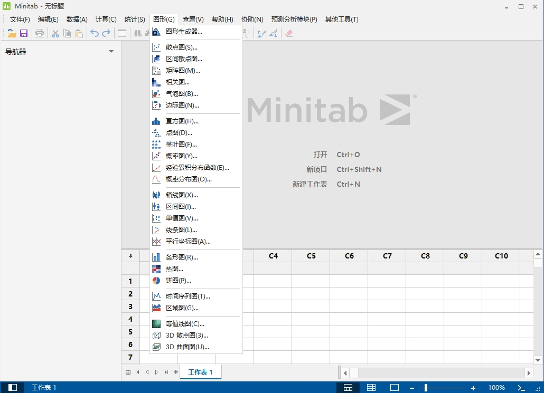544x393 pixels.
Task: Go to the first worksheet tab
Action: pos(137,372)
